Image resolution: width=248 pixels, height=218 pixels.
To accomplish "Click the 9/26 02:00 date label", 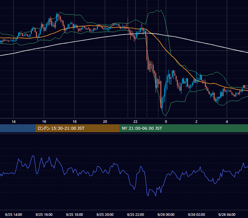I will click(196, 214).
